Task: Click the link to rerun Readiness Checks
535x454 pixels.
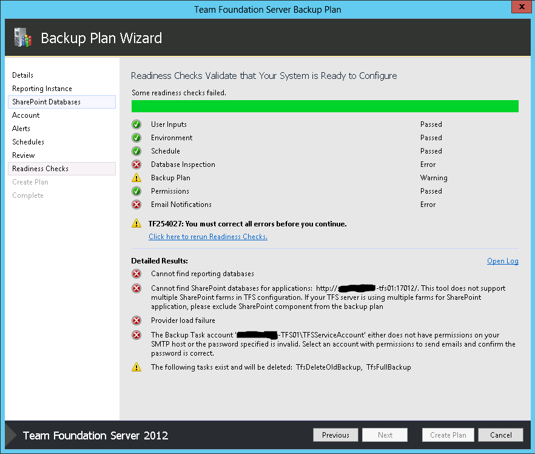Action: coord(208,237)
